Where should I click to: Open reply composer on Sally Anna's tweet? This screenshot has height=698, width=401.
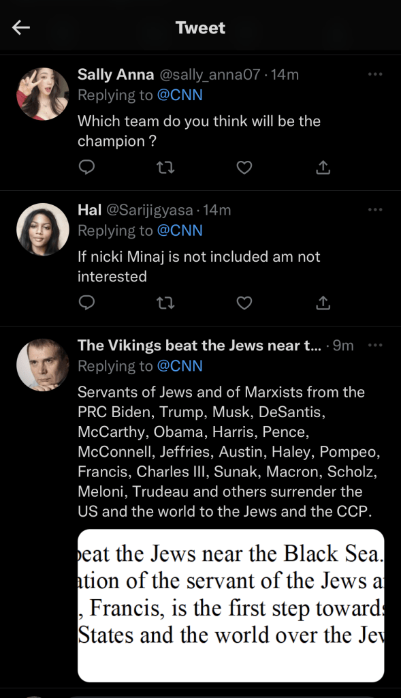pos(86,167)
